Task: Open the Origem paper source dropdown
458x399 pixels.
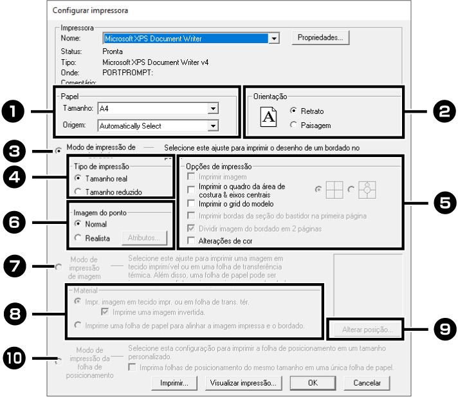Action: pyautogui.click(x=213, y=126)
